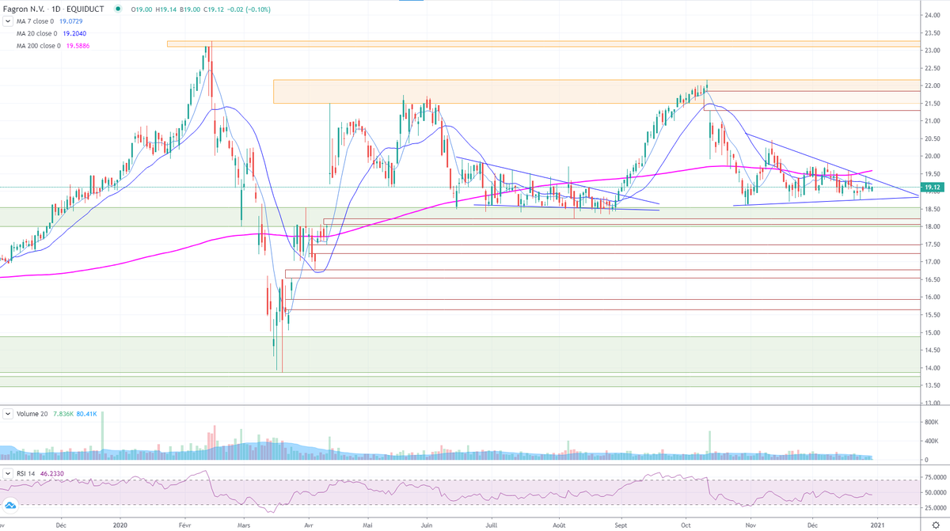The width and height of the screenshot is (950, 531).
Task: Click the 800K volume axis label
Action: tap(932, 423)
